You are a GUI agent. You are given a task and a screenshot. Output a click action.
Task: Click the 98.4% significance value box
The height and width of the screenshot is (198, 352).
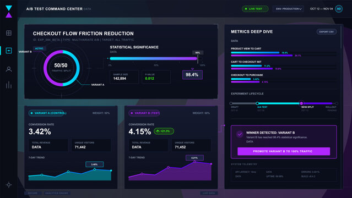pyautogui.click(x=192, y=75)
